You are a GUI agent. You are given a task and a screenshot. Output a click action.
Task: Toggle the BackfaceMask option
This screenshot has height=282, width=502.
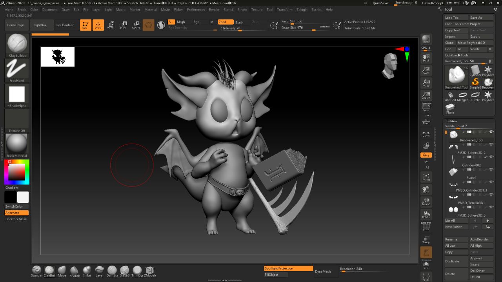point(16,219)
